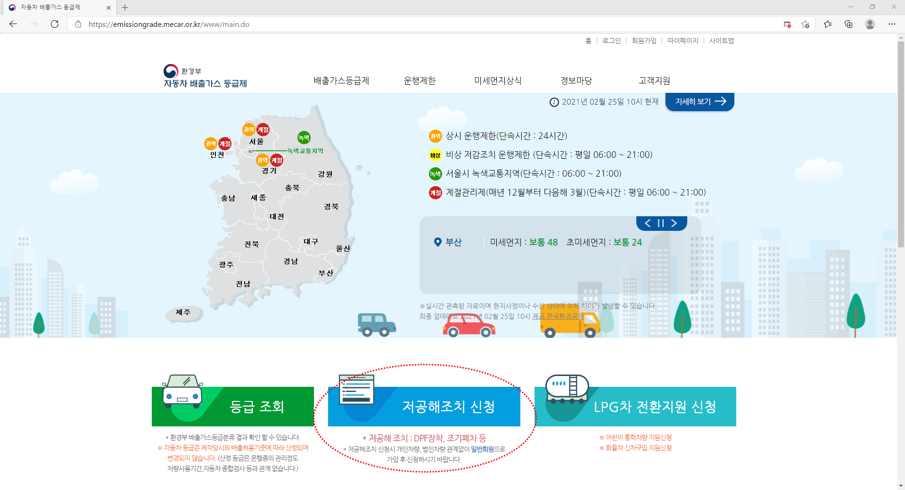
Task: Pause the air quality city rotation
Action: 661,223
